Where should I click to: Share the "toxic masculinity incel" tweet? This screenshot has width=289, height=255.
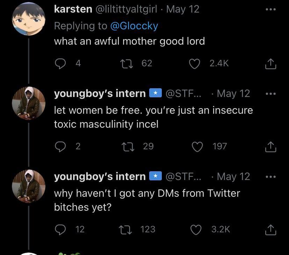click(271, 147)
